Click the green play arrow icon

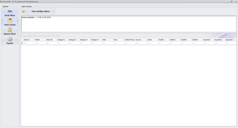coord(24,11)
